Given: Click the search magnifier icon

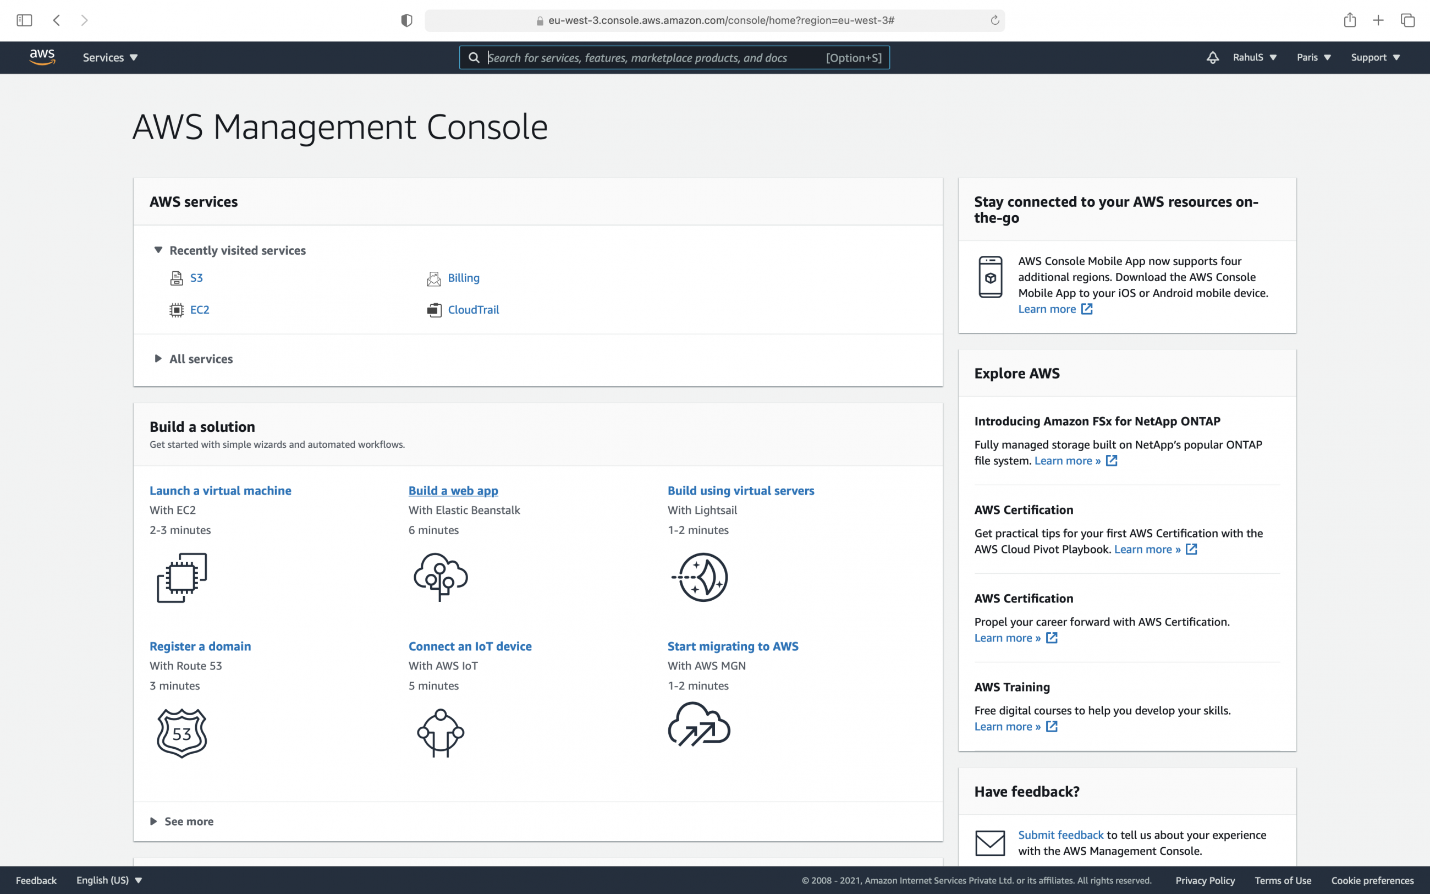Looking at the screenshot, I should click(x=475, y=57).
